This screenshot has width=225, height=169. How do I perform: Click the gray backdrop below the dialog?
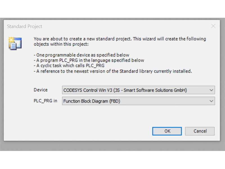click(112, 146)
